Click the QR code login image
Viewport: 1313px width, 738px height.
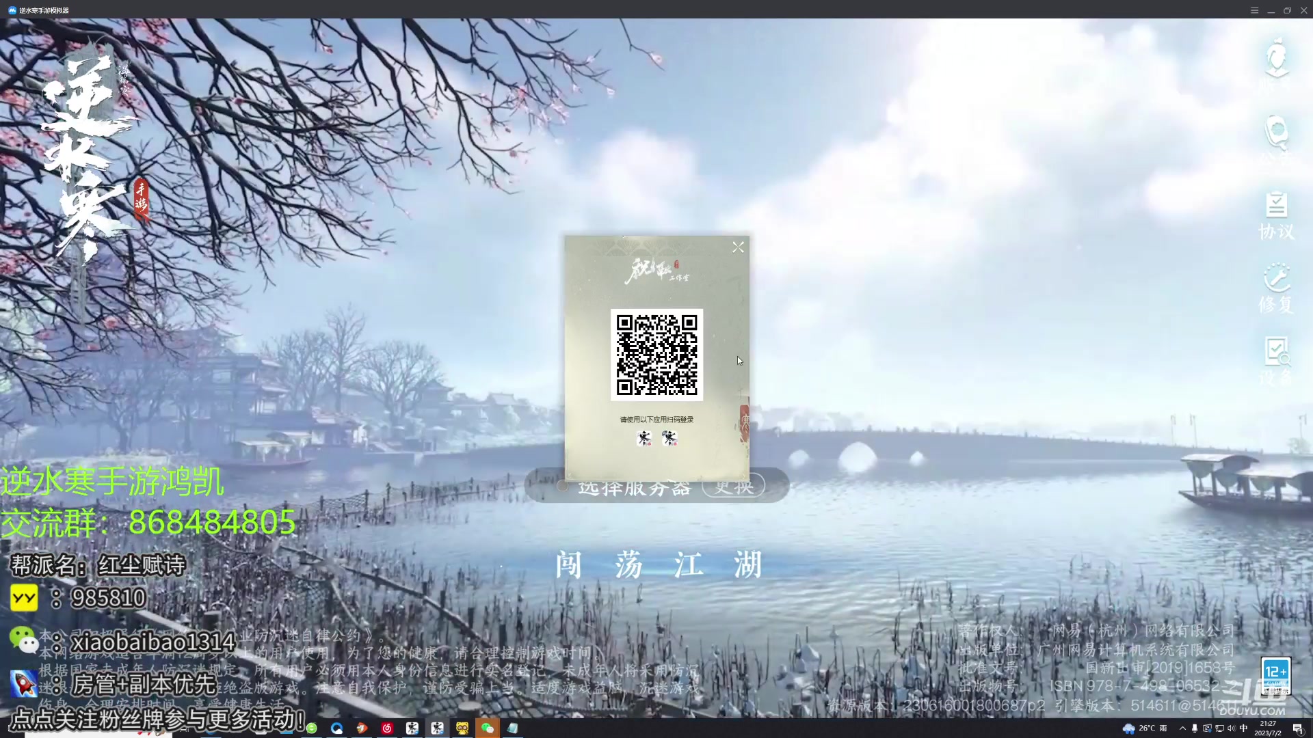pyautogui.click(x=656, y=355)
